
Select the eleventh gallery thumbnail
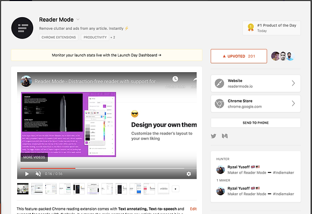163,189
